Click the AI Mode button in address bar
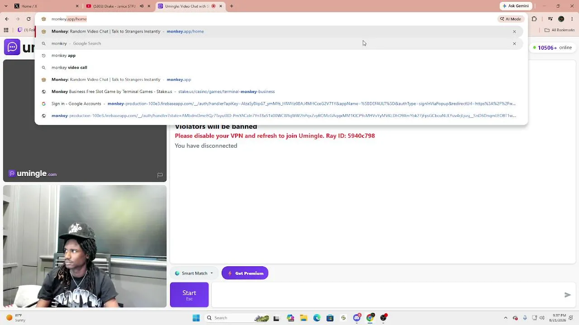This screenshot has width=579, height=325. click(511, 19)
